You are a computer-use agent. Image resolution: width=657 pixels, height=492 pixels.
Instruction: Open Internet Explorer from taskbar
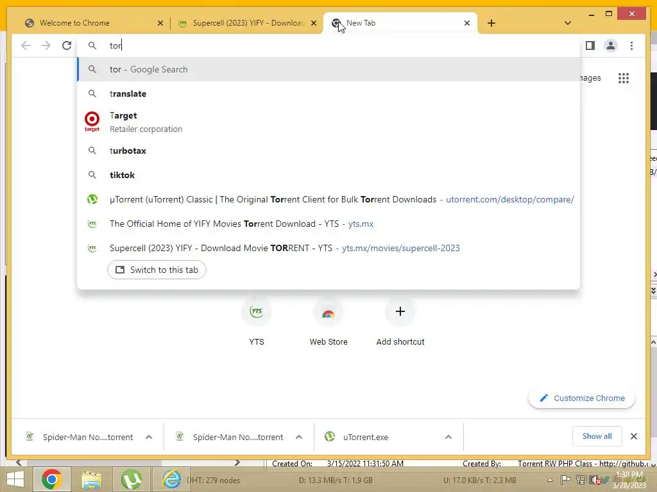tap(171, 480)
